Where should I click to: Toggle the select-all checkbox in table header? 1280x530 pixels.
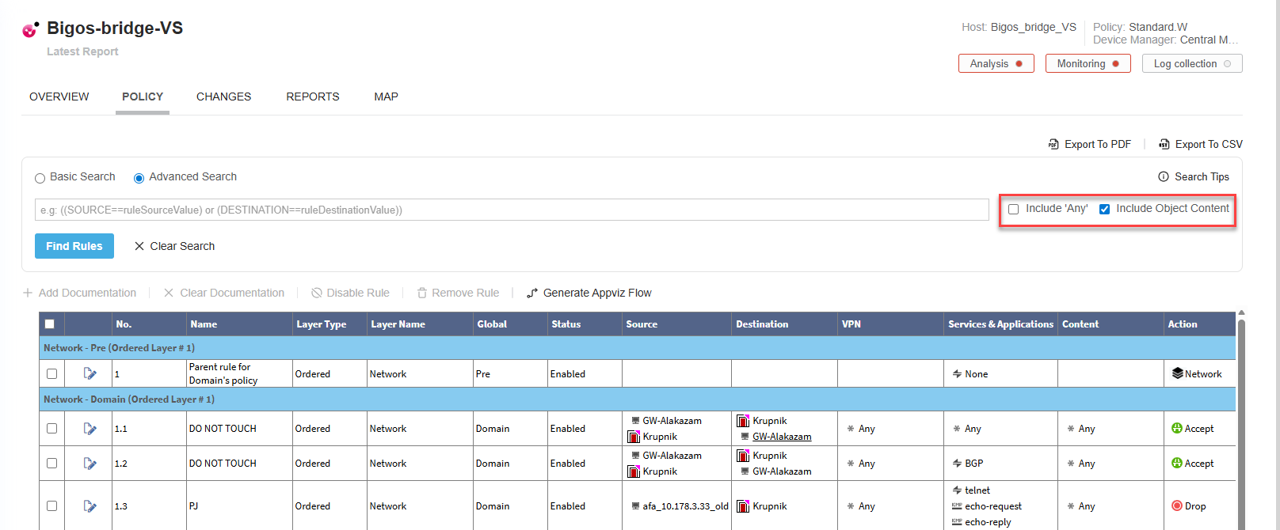(x=50, y=324)
